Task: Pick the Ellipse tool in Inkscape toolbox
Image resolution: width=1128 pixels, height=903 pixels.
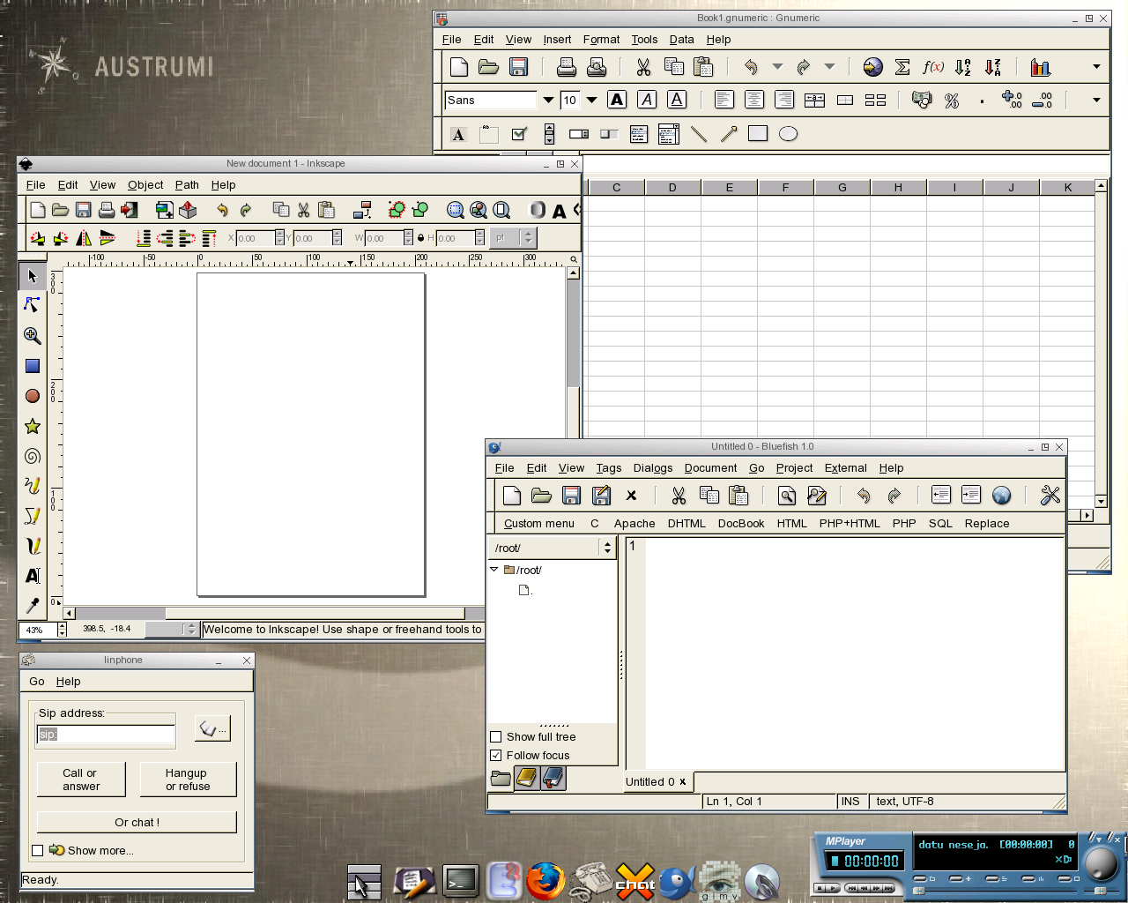Action: pos(33,396)
